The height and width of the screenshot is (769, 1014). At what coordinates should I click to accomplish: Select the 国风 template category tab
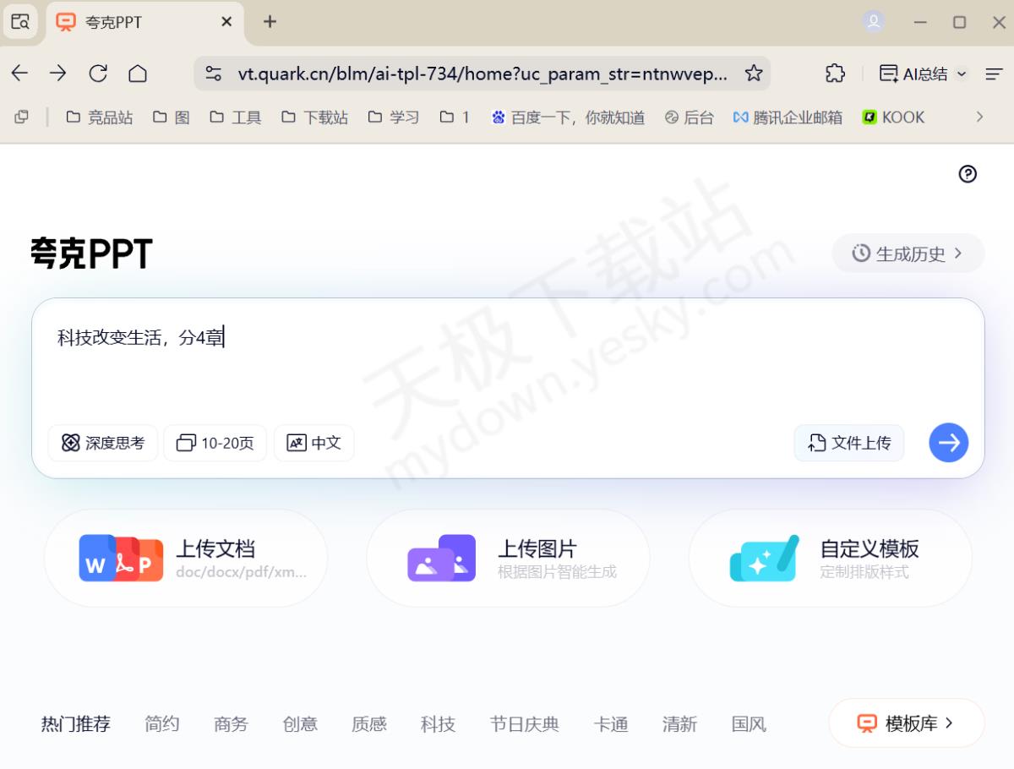click(x=749, y=724)
